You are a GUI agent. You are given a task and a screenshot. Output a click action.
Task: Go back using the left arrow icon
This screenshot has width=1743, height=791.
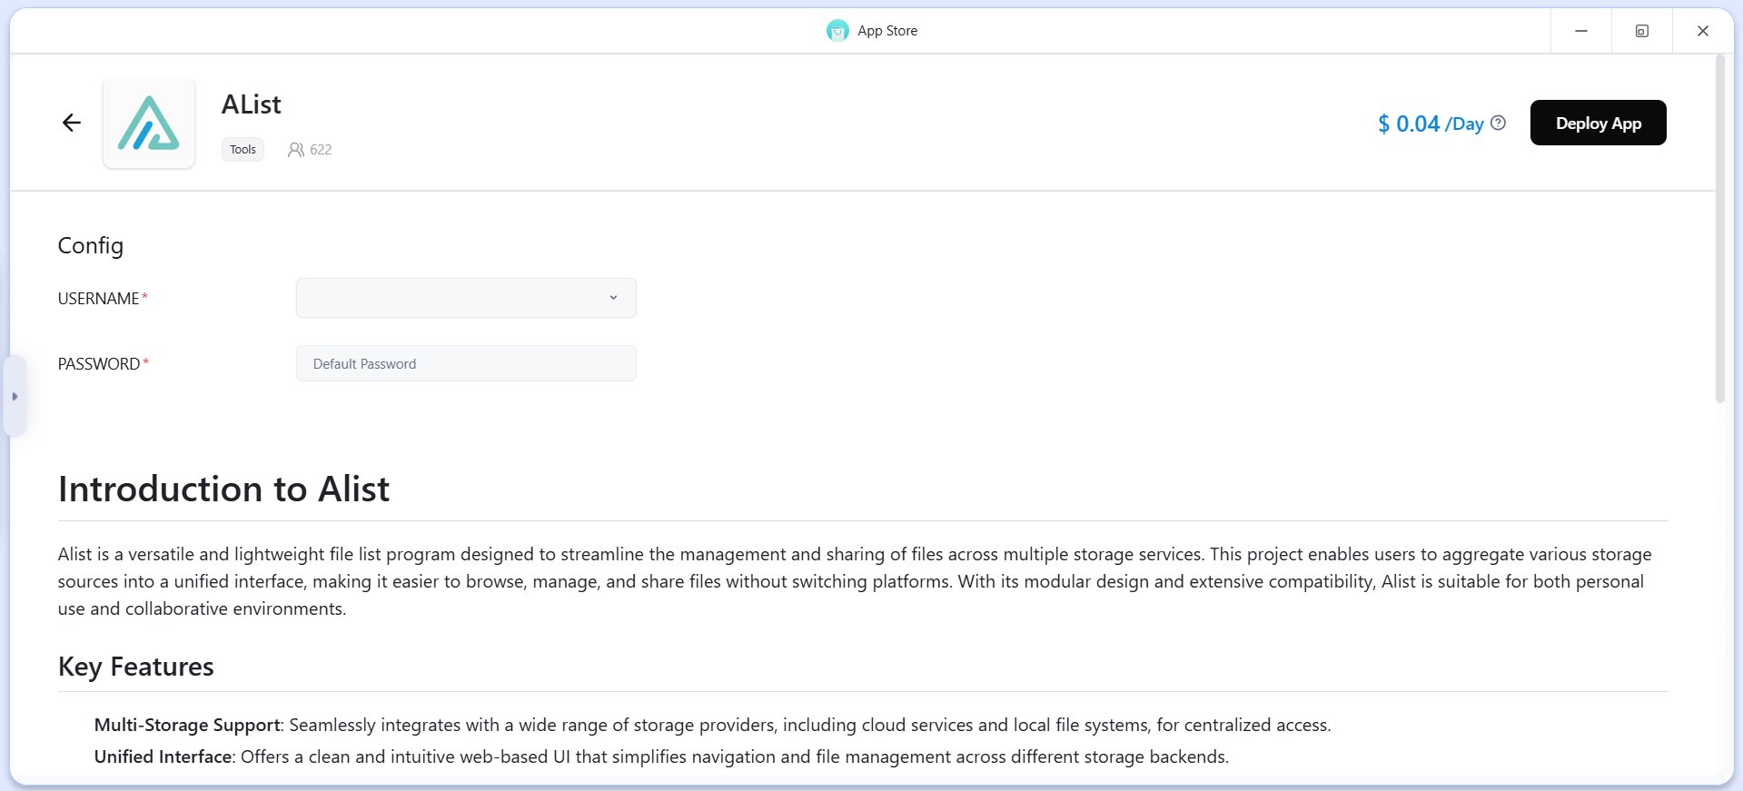(72, 123)
